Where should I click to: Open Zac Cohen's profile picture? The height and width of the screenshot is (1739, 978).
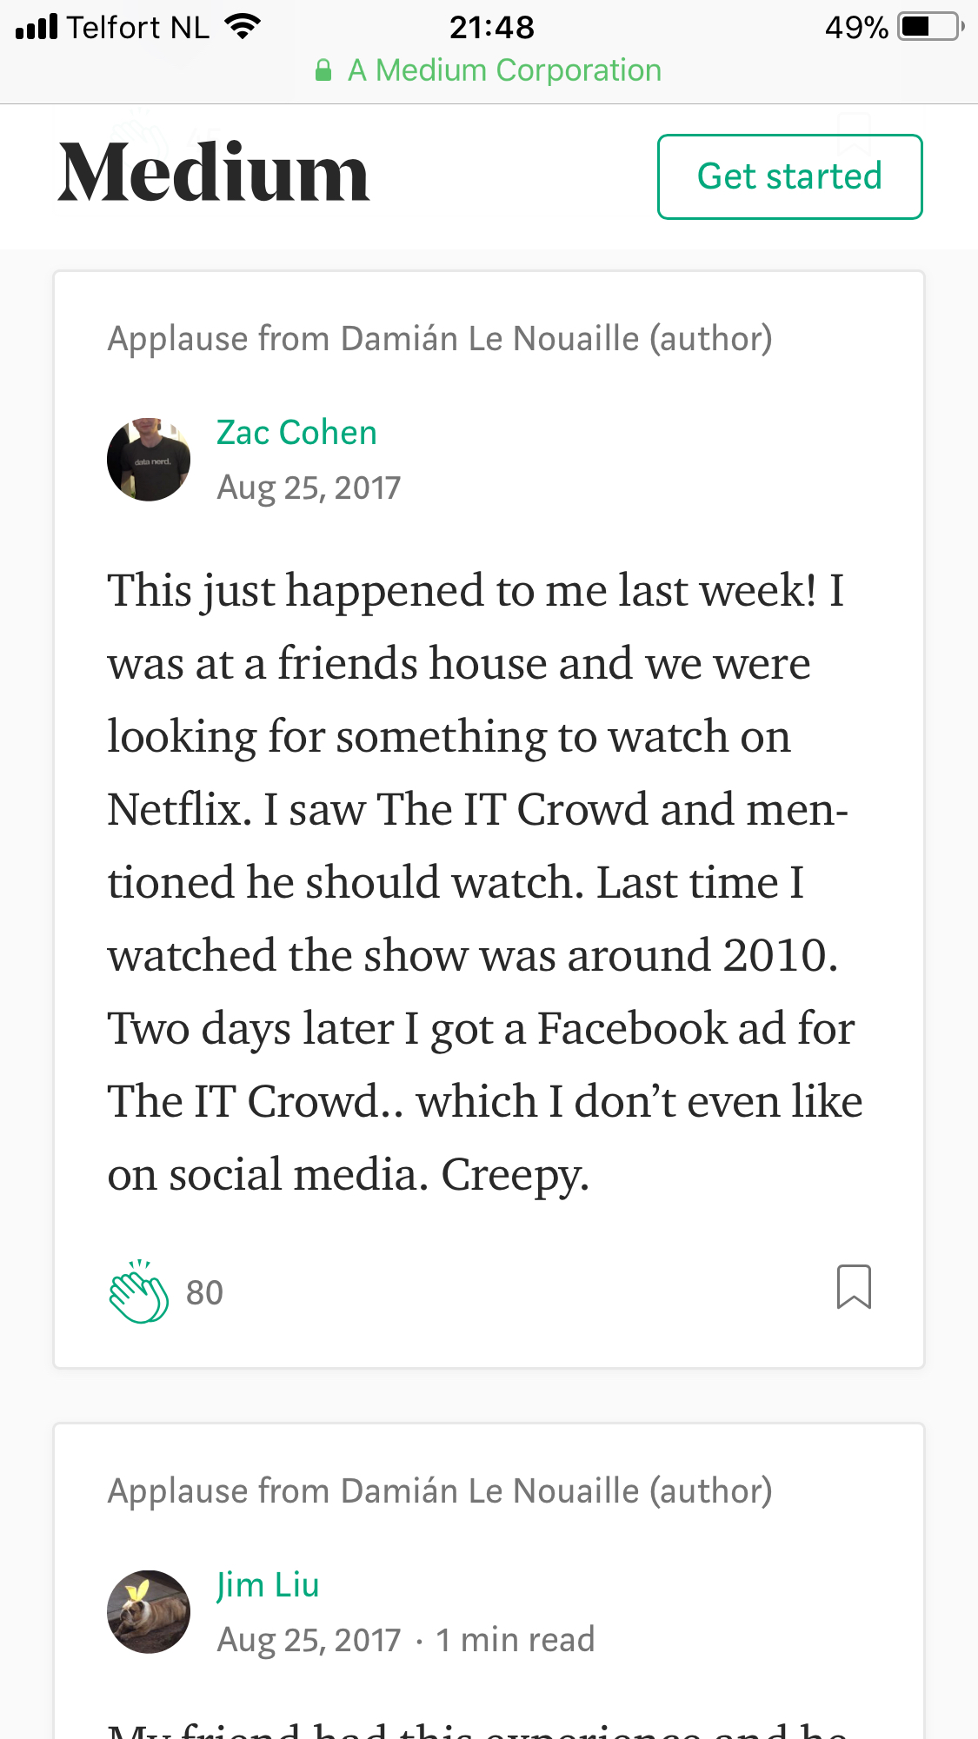[149, 460]
